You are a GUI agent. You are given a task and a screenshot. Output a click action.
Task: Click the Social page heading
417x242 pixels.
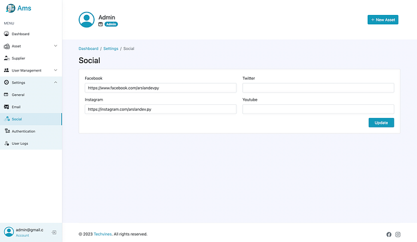coord(89,60)
